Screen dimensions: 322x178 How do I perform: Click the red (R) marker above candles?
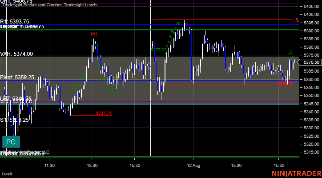pyautogui.click(x=94, y=34)
